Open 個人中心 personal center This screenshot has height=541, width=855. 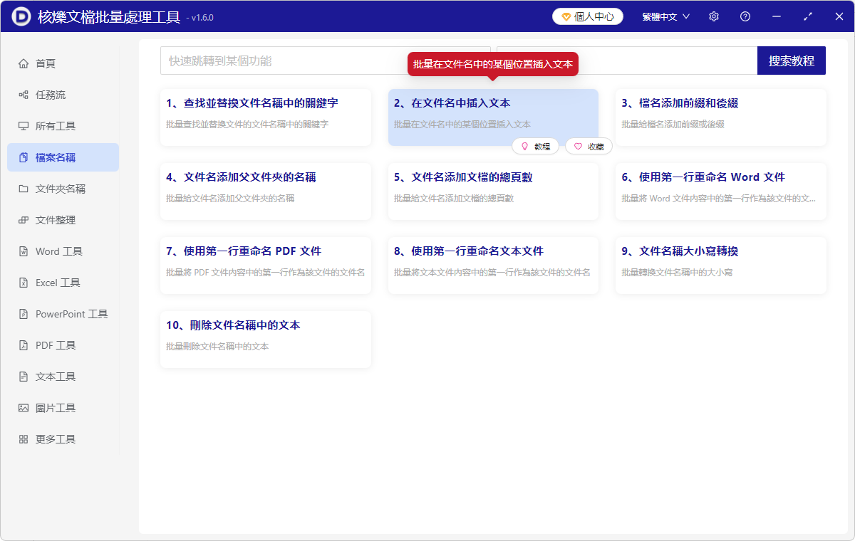pos(587,16)
